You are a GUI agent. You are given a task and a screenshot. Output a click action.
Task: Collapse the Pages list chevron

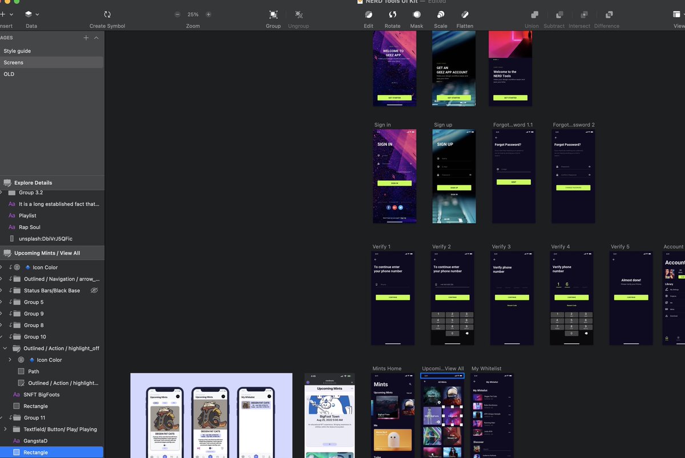click(x=96, y=38)
